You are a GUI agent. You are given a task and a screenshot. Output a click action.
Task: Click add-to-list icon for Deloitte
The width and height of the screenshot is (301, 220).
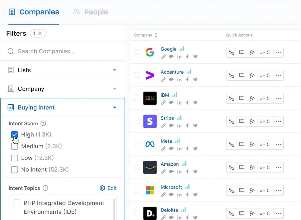click(265, 213)
